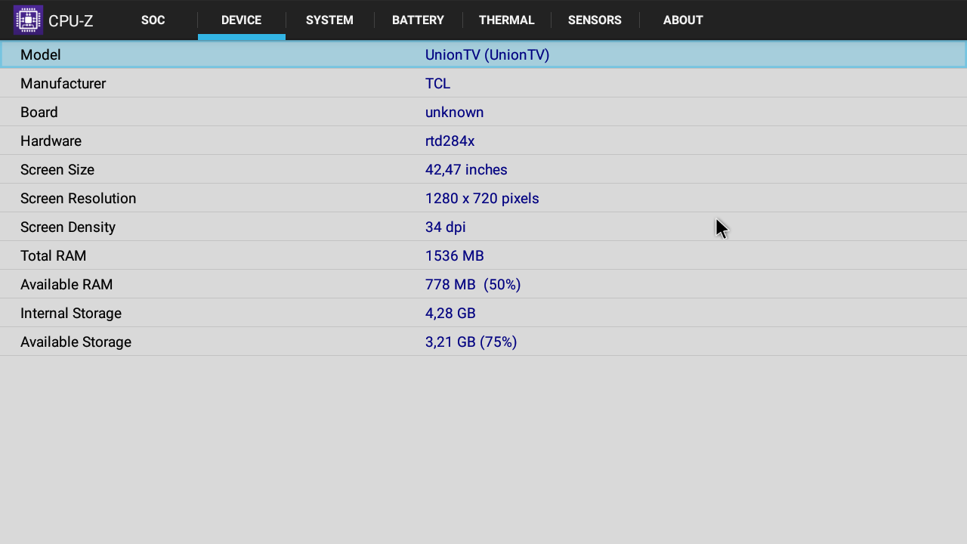Select the Manufacturer label
Screen dimensions: 967x544
[x=63, y=84]
